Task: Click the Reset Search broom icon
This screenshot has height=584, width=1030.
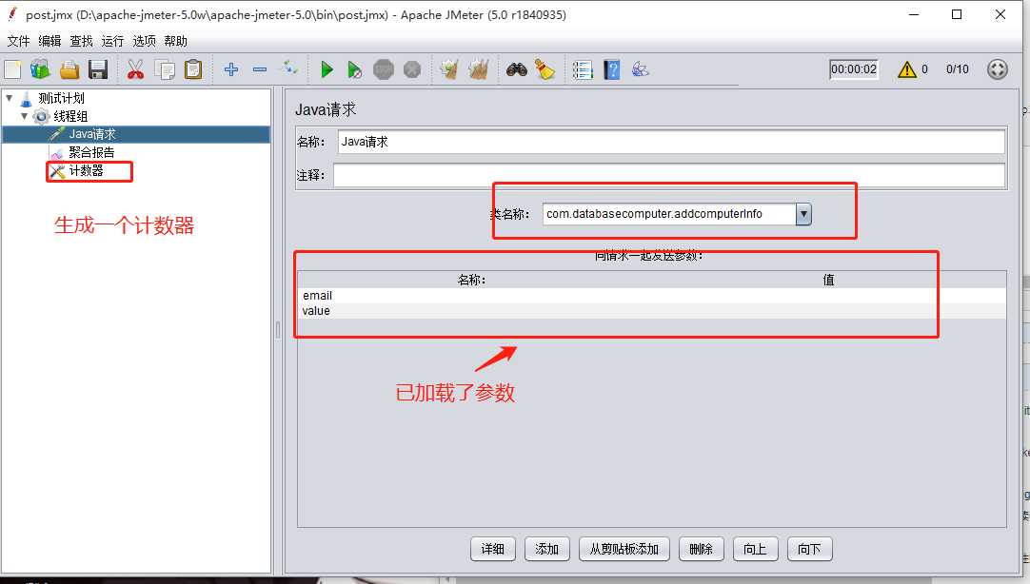Action: point(545,69)
